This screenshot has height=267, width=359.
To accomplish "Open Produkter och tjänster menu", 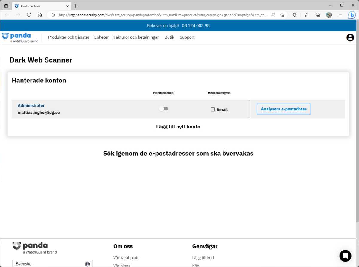I will pos(69,37).
